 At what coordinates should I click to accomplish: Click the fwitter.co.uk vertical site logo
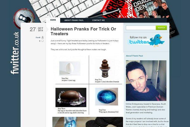(15, 53)
